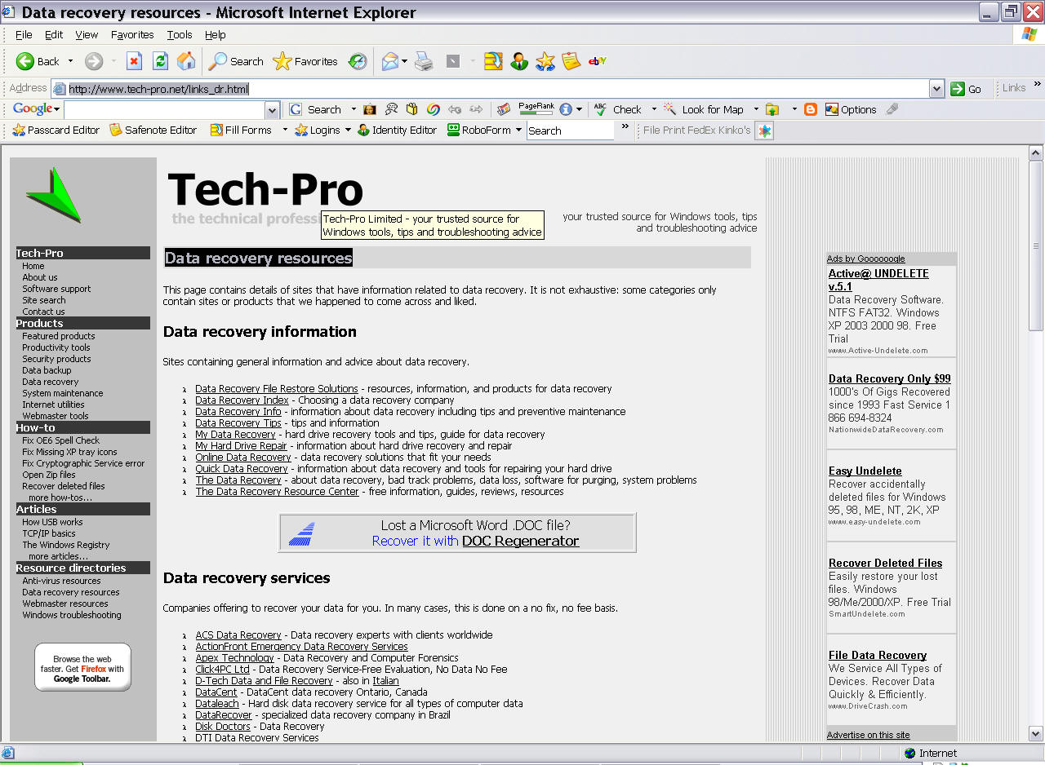Image resolution: width=1045 pixels, height=765 pixels.
Task: Open the Look for Map dropdown arrow
Action: (x=756, y=109)
